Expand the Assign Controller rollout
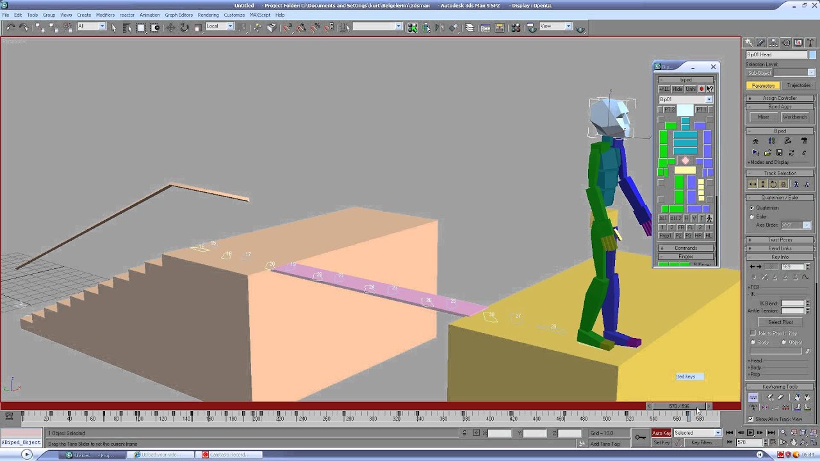The width and height of the screenshot is (820, 461). (780, 98)
